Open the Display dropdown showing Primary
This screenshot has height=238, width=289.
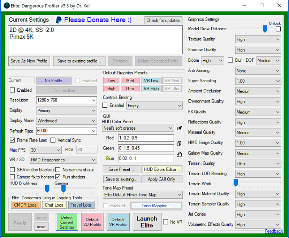[x=66, y=111]
